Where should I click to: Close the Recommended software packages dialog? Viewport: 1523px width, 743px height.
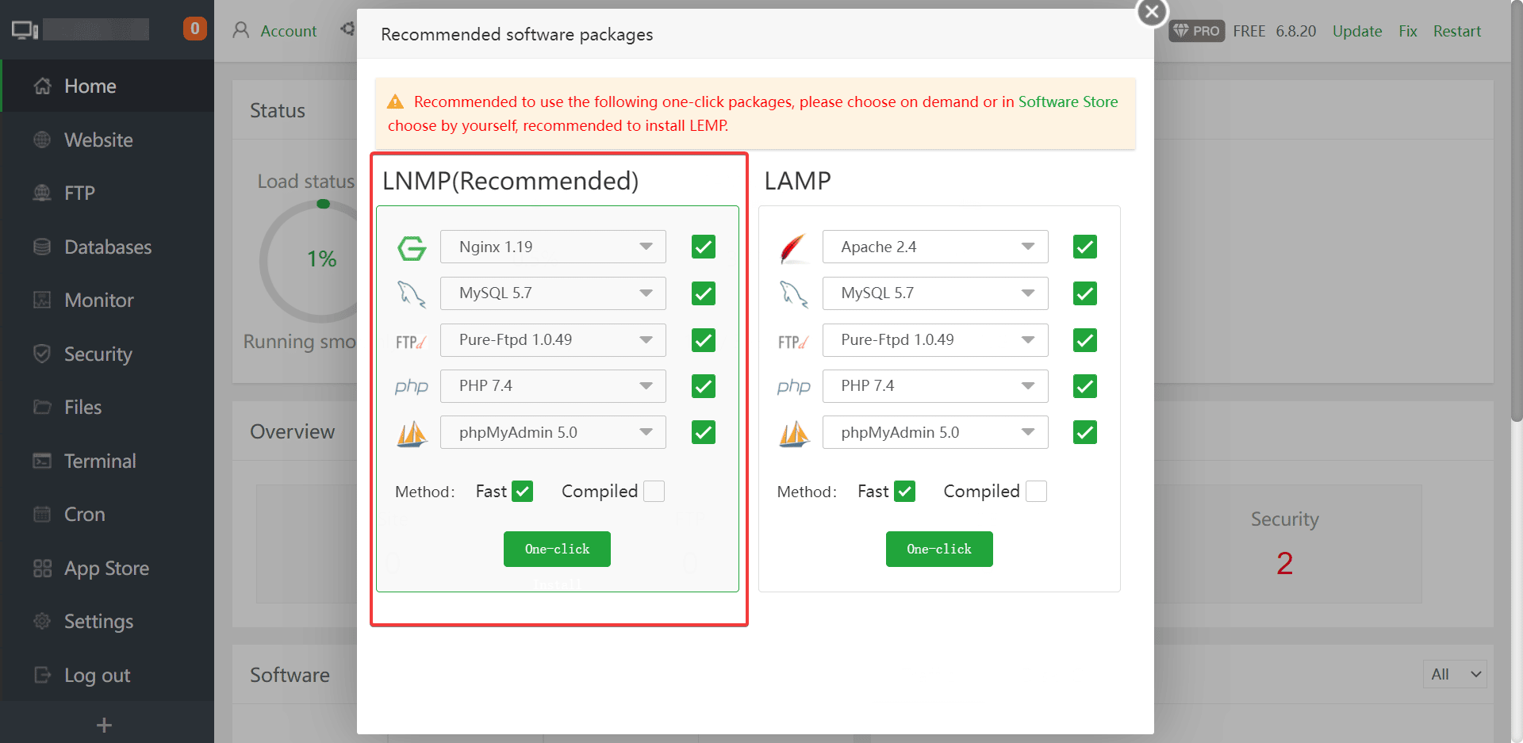click(x=1152, y=12)
